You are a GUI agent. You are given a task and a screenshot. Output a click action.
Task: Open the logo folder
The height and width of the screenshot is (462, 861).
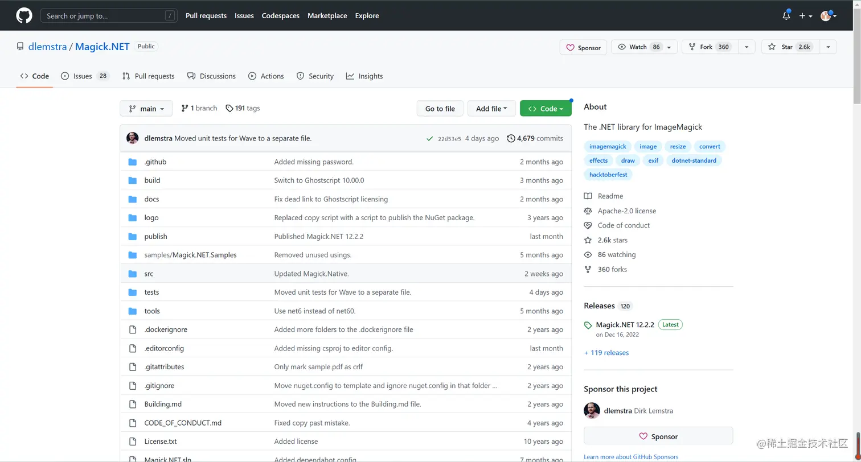point(151,218)
